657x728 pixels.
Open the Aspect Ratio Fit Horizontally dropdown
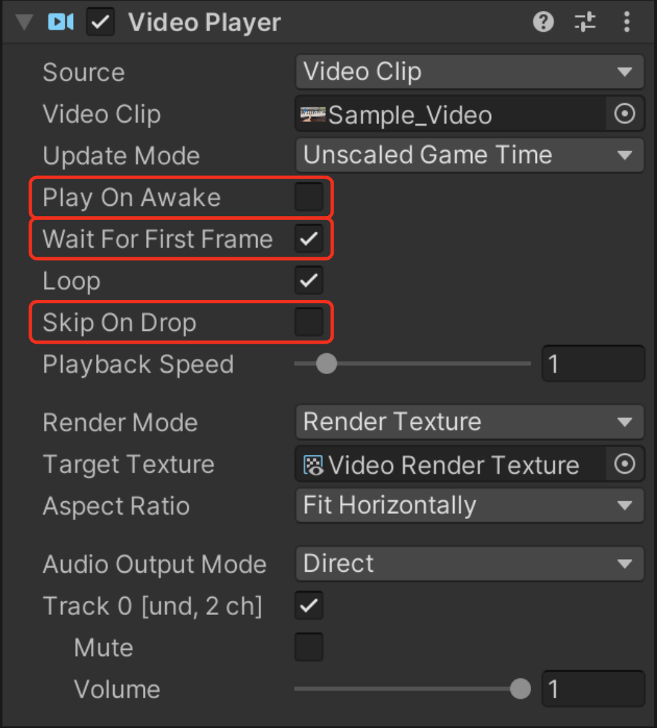[470, 506]
